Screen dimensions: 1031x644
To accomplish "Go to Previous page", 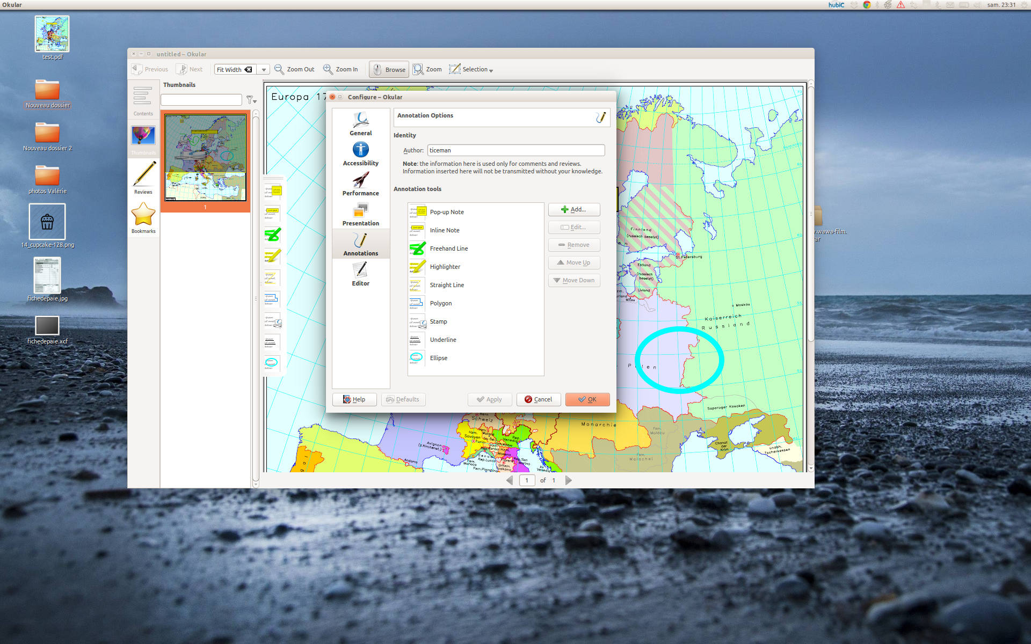I will tap(150, 69).
